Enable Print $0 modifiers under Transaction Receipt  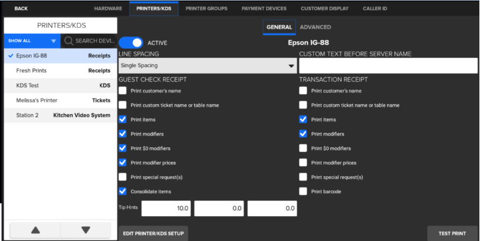tap(303, 148)
